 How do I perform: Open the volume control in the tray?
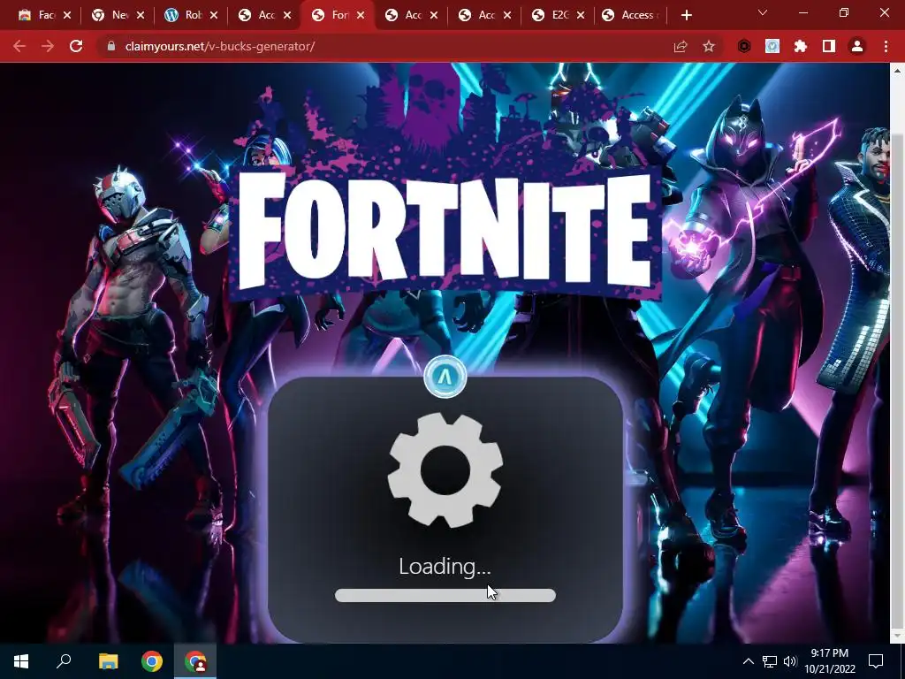click(x=790, y=661)
